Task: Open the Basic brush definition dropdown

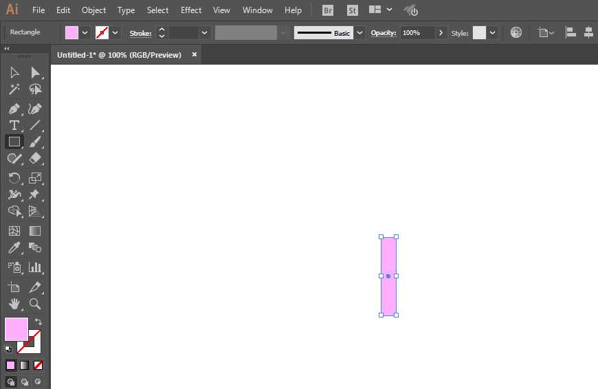Action: click(x=359, y=33)
